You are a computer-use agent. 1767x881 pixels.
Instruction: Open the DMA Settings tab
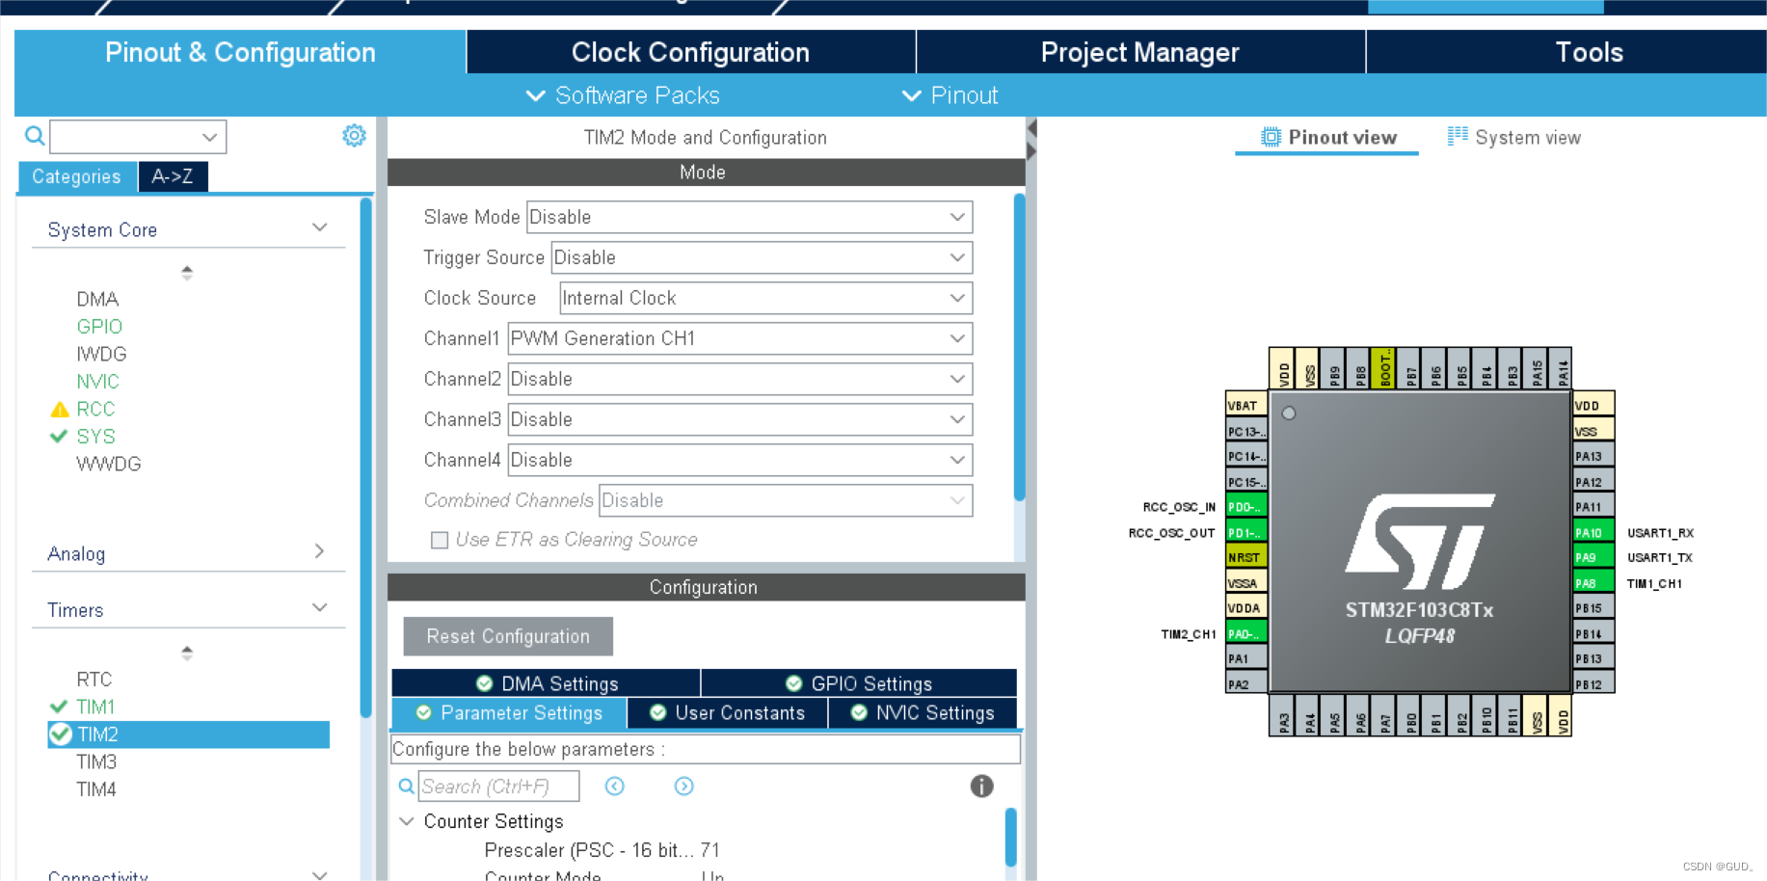click(547, 683)
